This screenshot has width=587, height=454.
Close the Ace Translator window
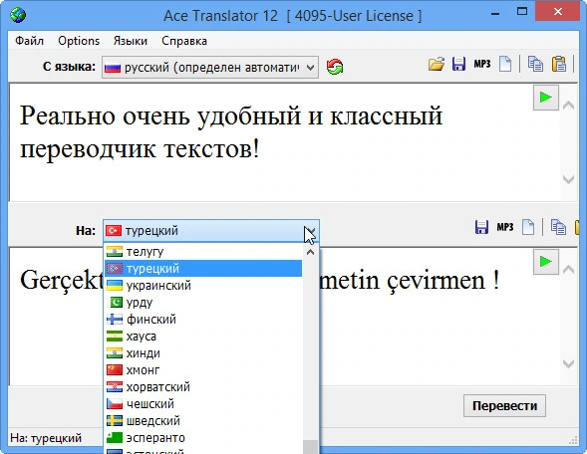pyautogui.click(x=558, y=12)
